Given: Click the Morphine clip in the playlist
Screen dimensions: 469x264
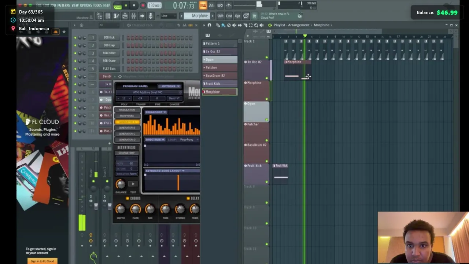Looking at the screenshot, I should (298, 70).
